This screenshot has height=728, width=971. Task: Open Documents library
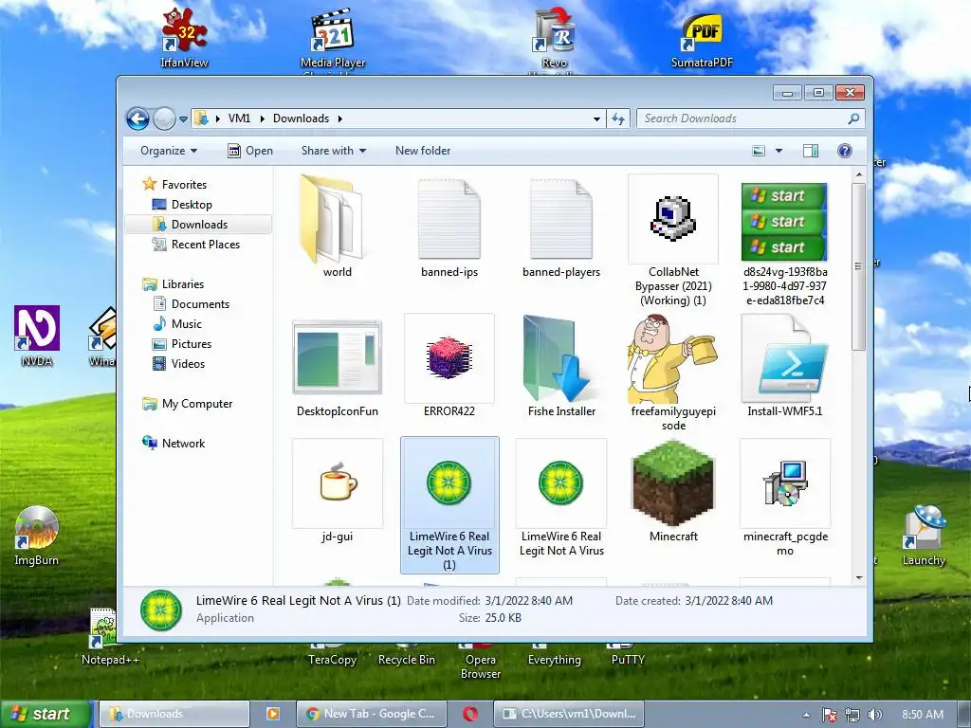pos(200,304)
